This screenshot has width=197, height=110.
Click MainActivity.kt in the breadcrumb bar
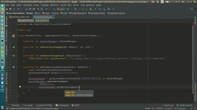116,13
